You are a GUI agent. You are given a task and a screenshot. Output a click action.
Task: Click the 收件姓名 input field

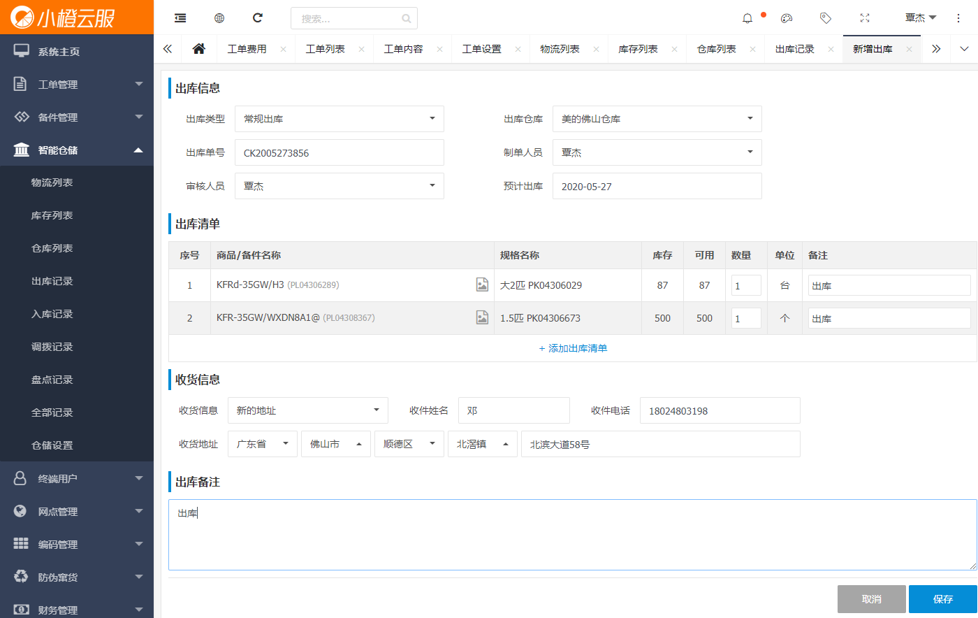click(x=514, y=410)
